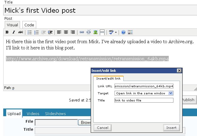The image size is (197, 136).
Task: Click the link Title input field
Action: [144, 100]
